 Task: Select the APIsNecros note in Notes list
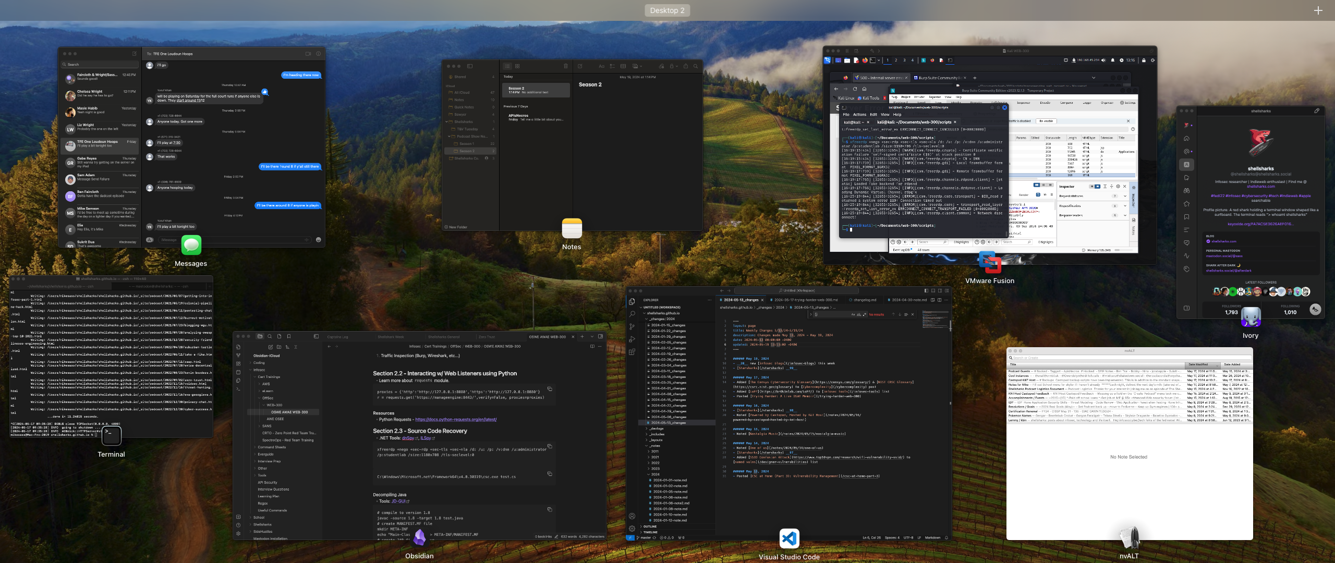tap(536, 117)
